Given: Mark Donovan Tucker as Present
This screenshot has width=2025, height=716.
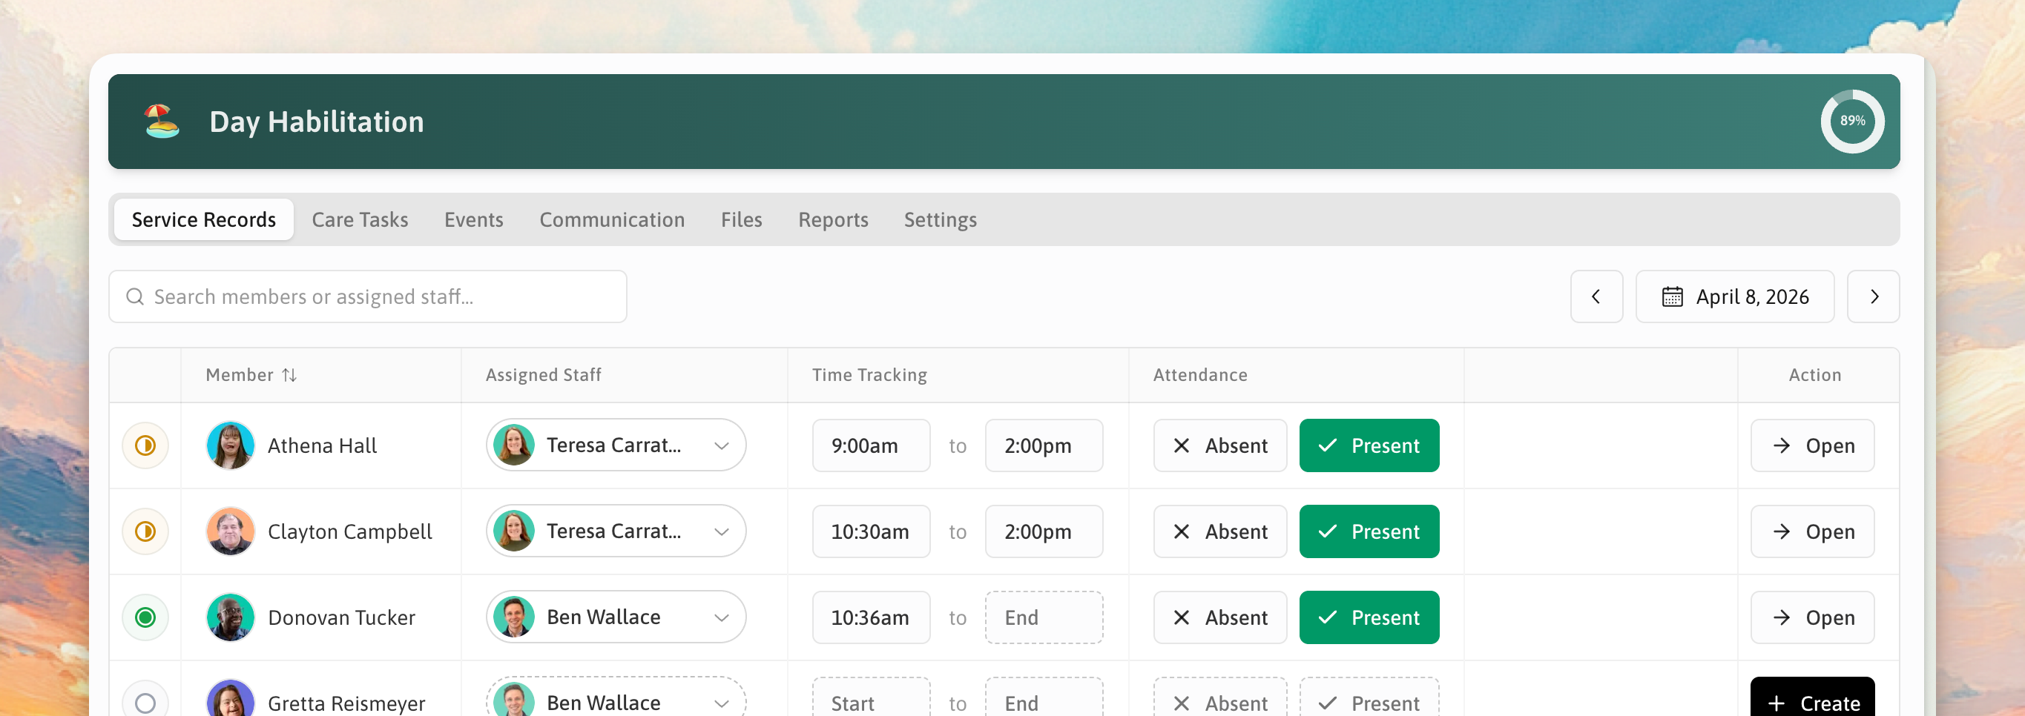Looking at the screenshot, I should click(1369, 618).
